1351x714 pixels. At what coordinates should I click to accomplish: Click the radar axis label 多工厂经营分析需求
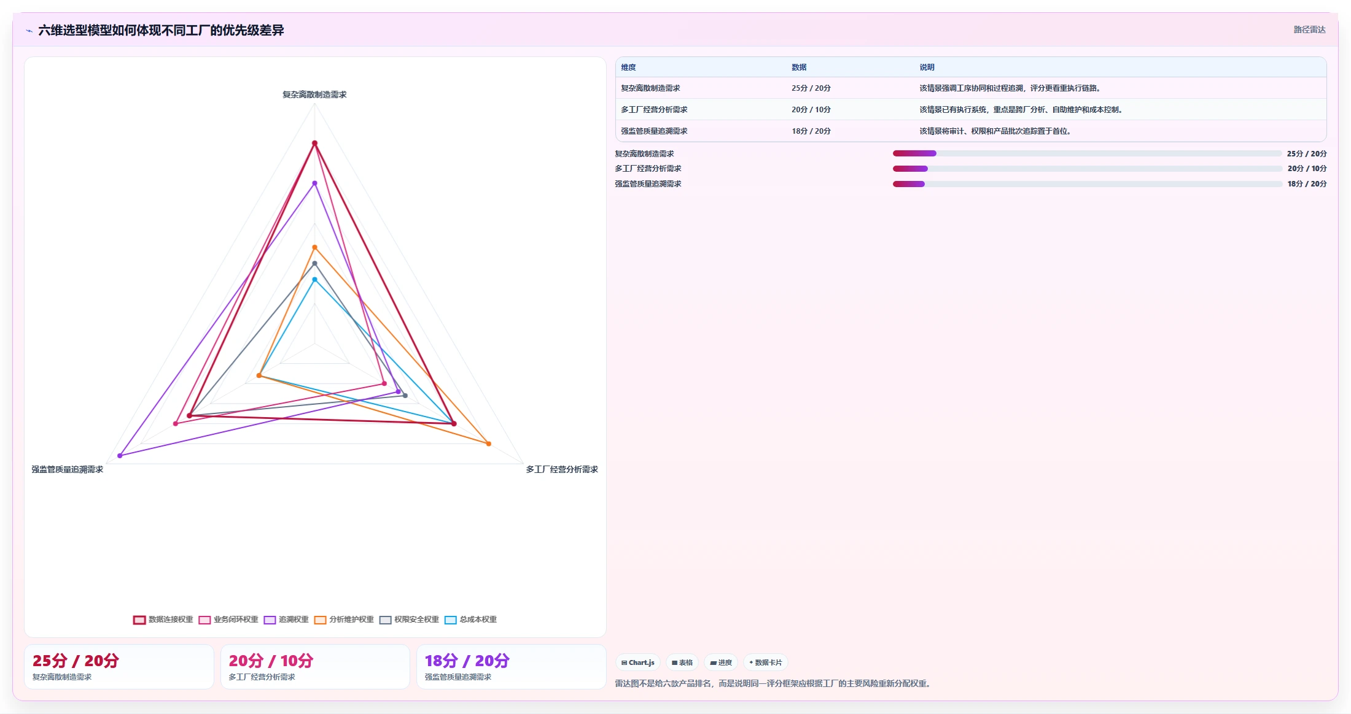[562, 469]
